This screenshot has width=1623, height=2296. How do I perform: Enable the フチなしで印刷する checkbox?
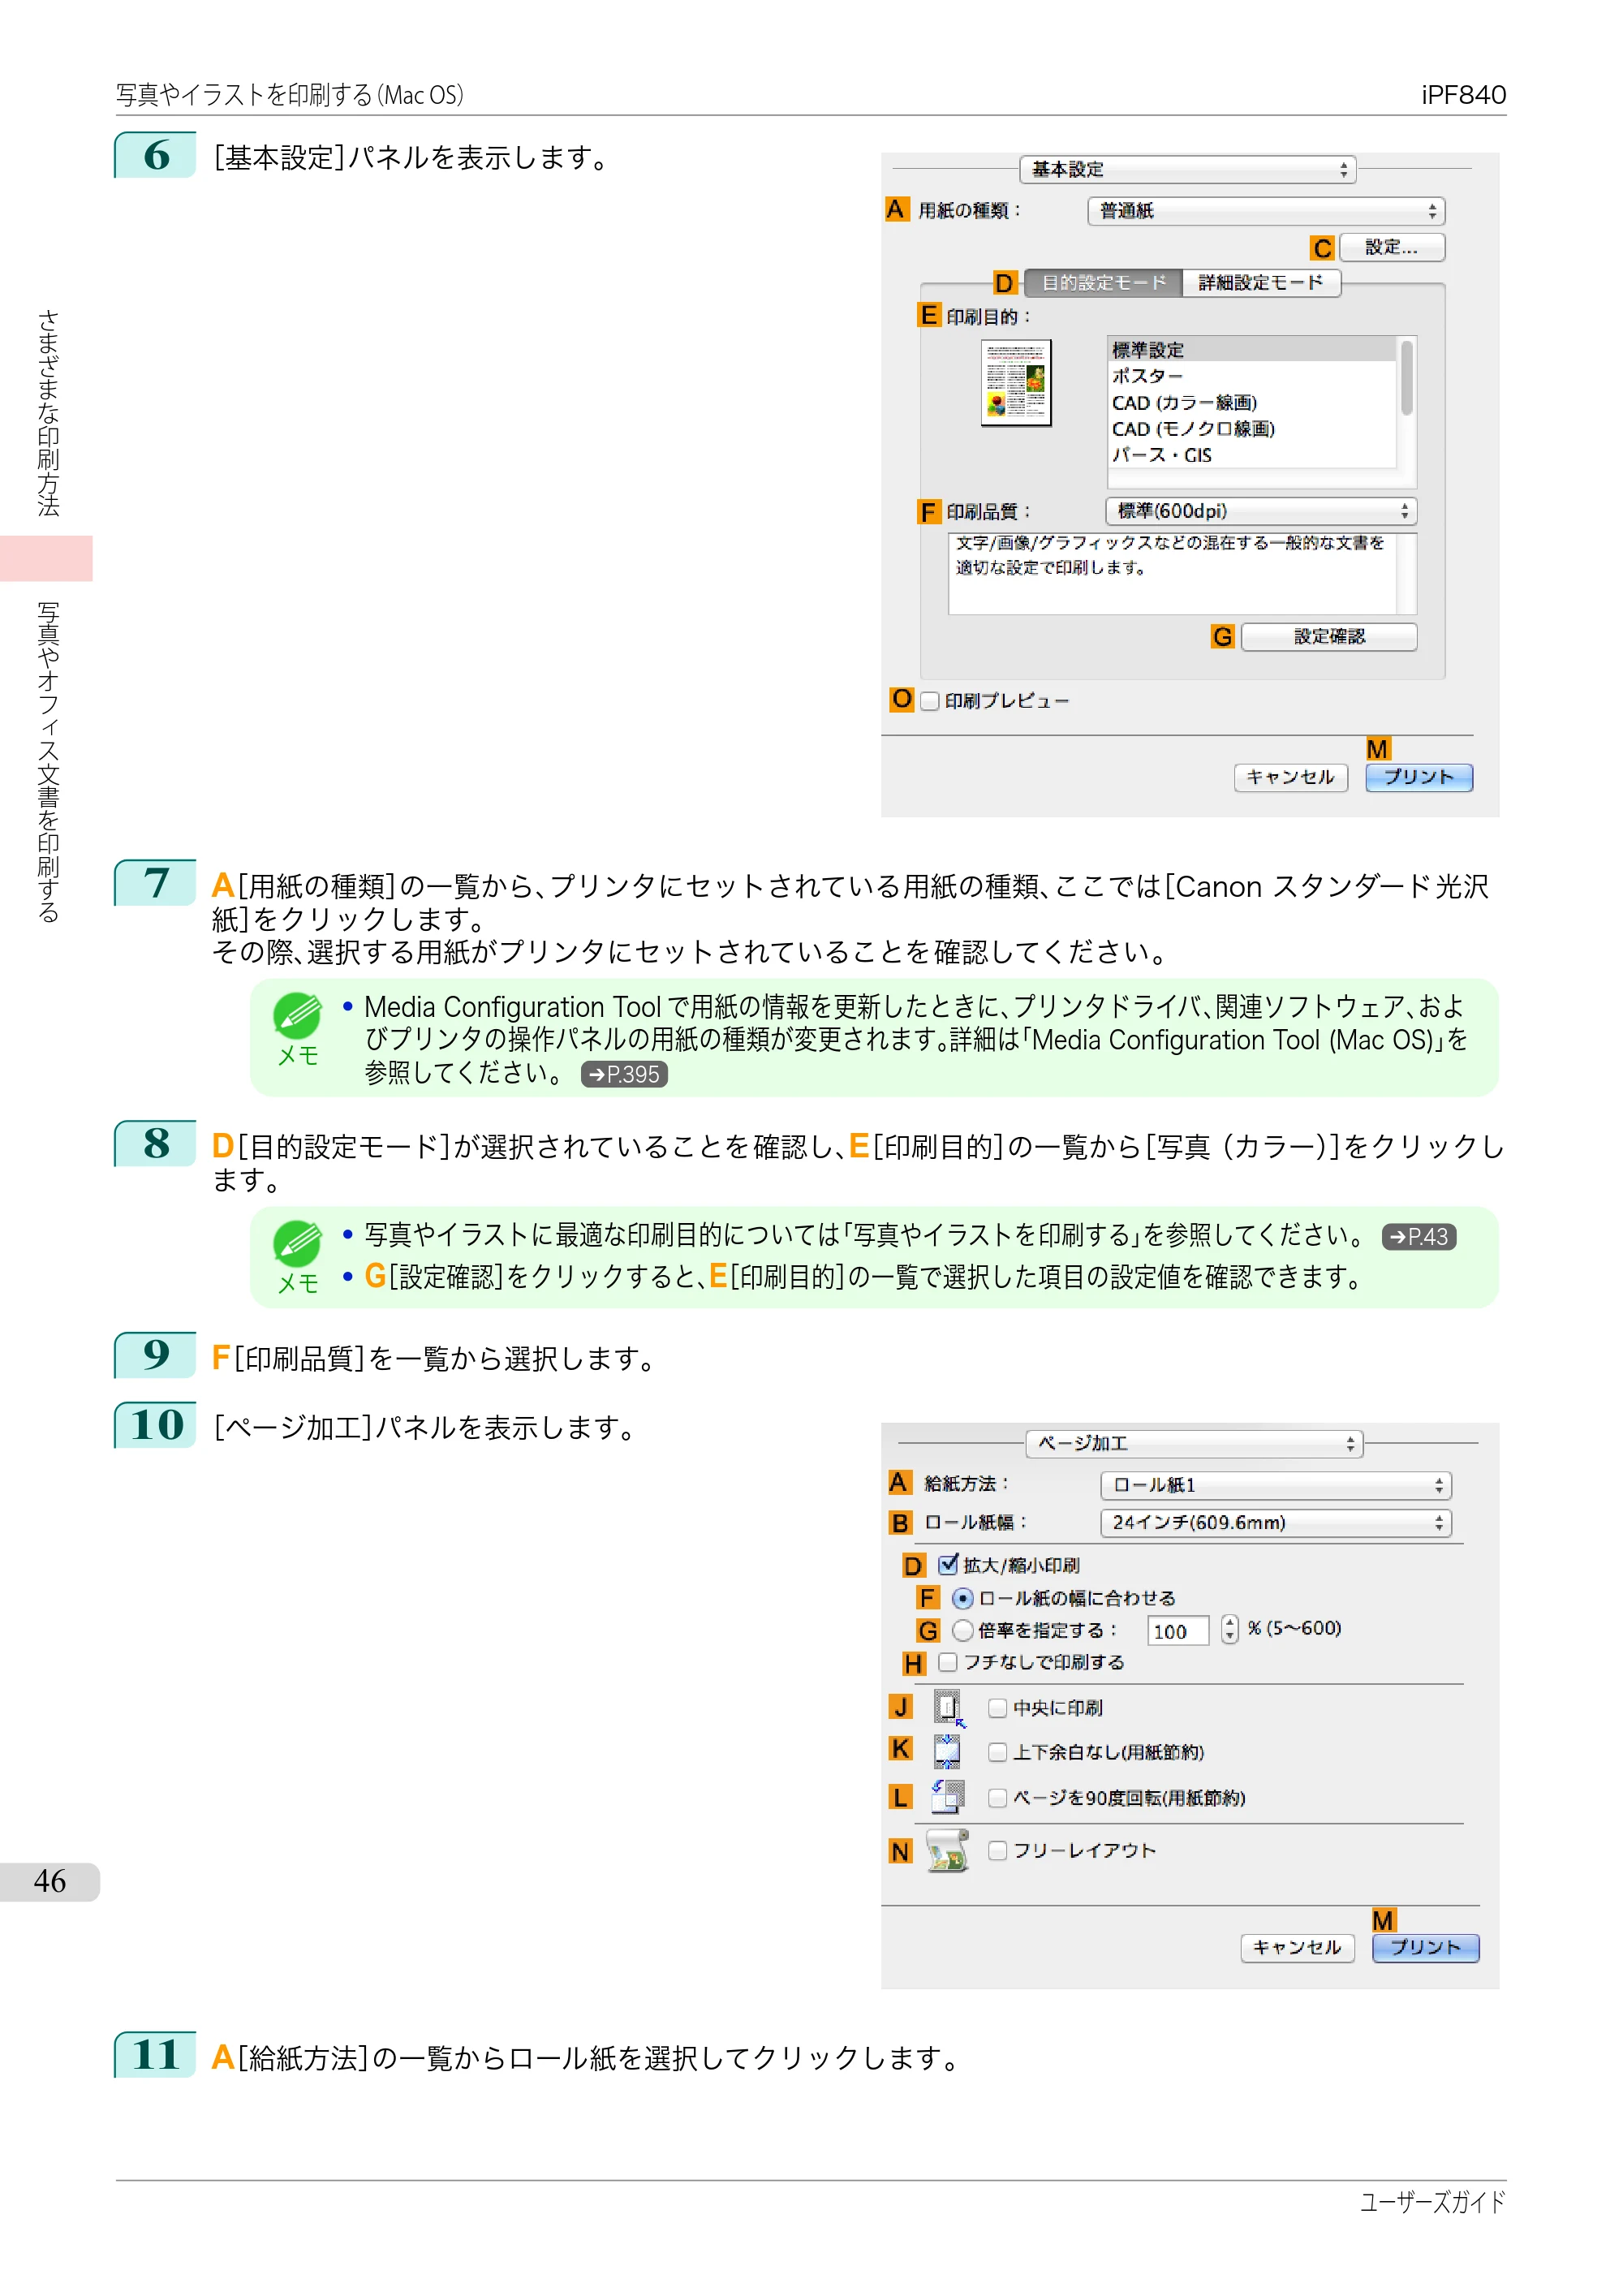[x=947, y=1662]
